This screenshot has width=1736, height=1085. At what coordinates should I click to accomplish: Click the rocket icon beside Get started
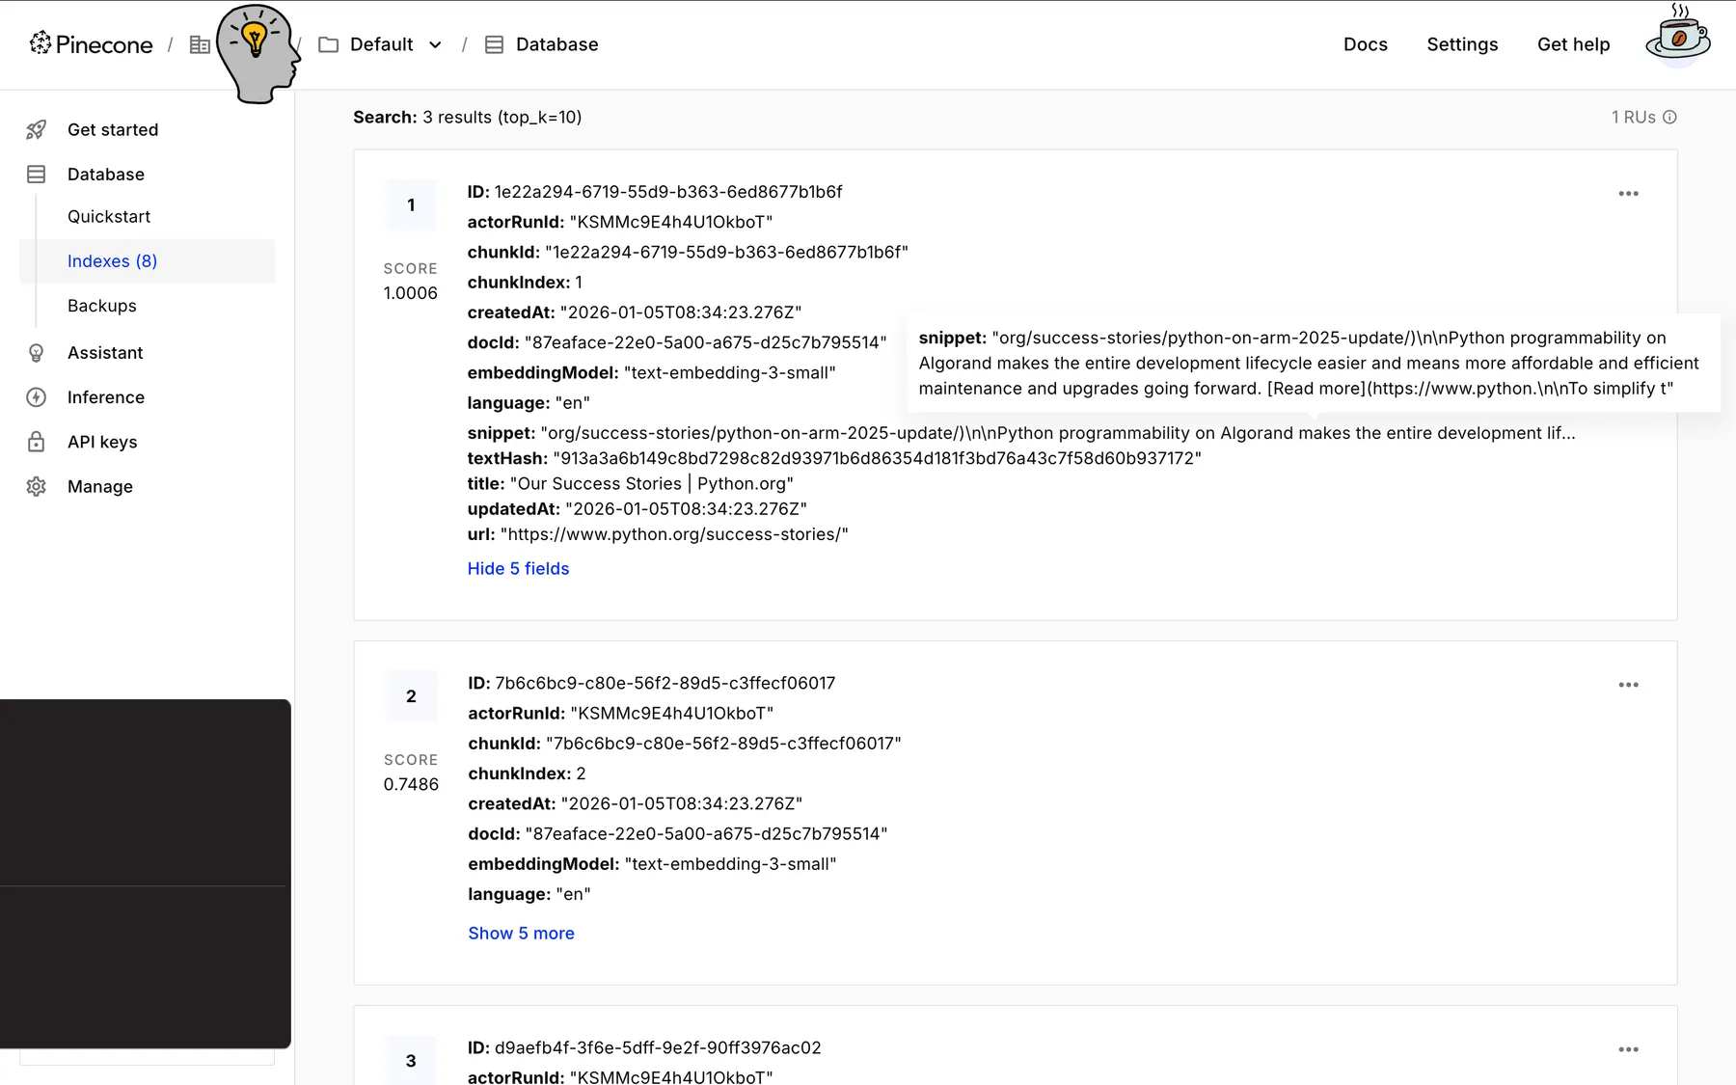(x=37, y=130)
